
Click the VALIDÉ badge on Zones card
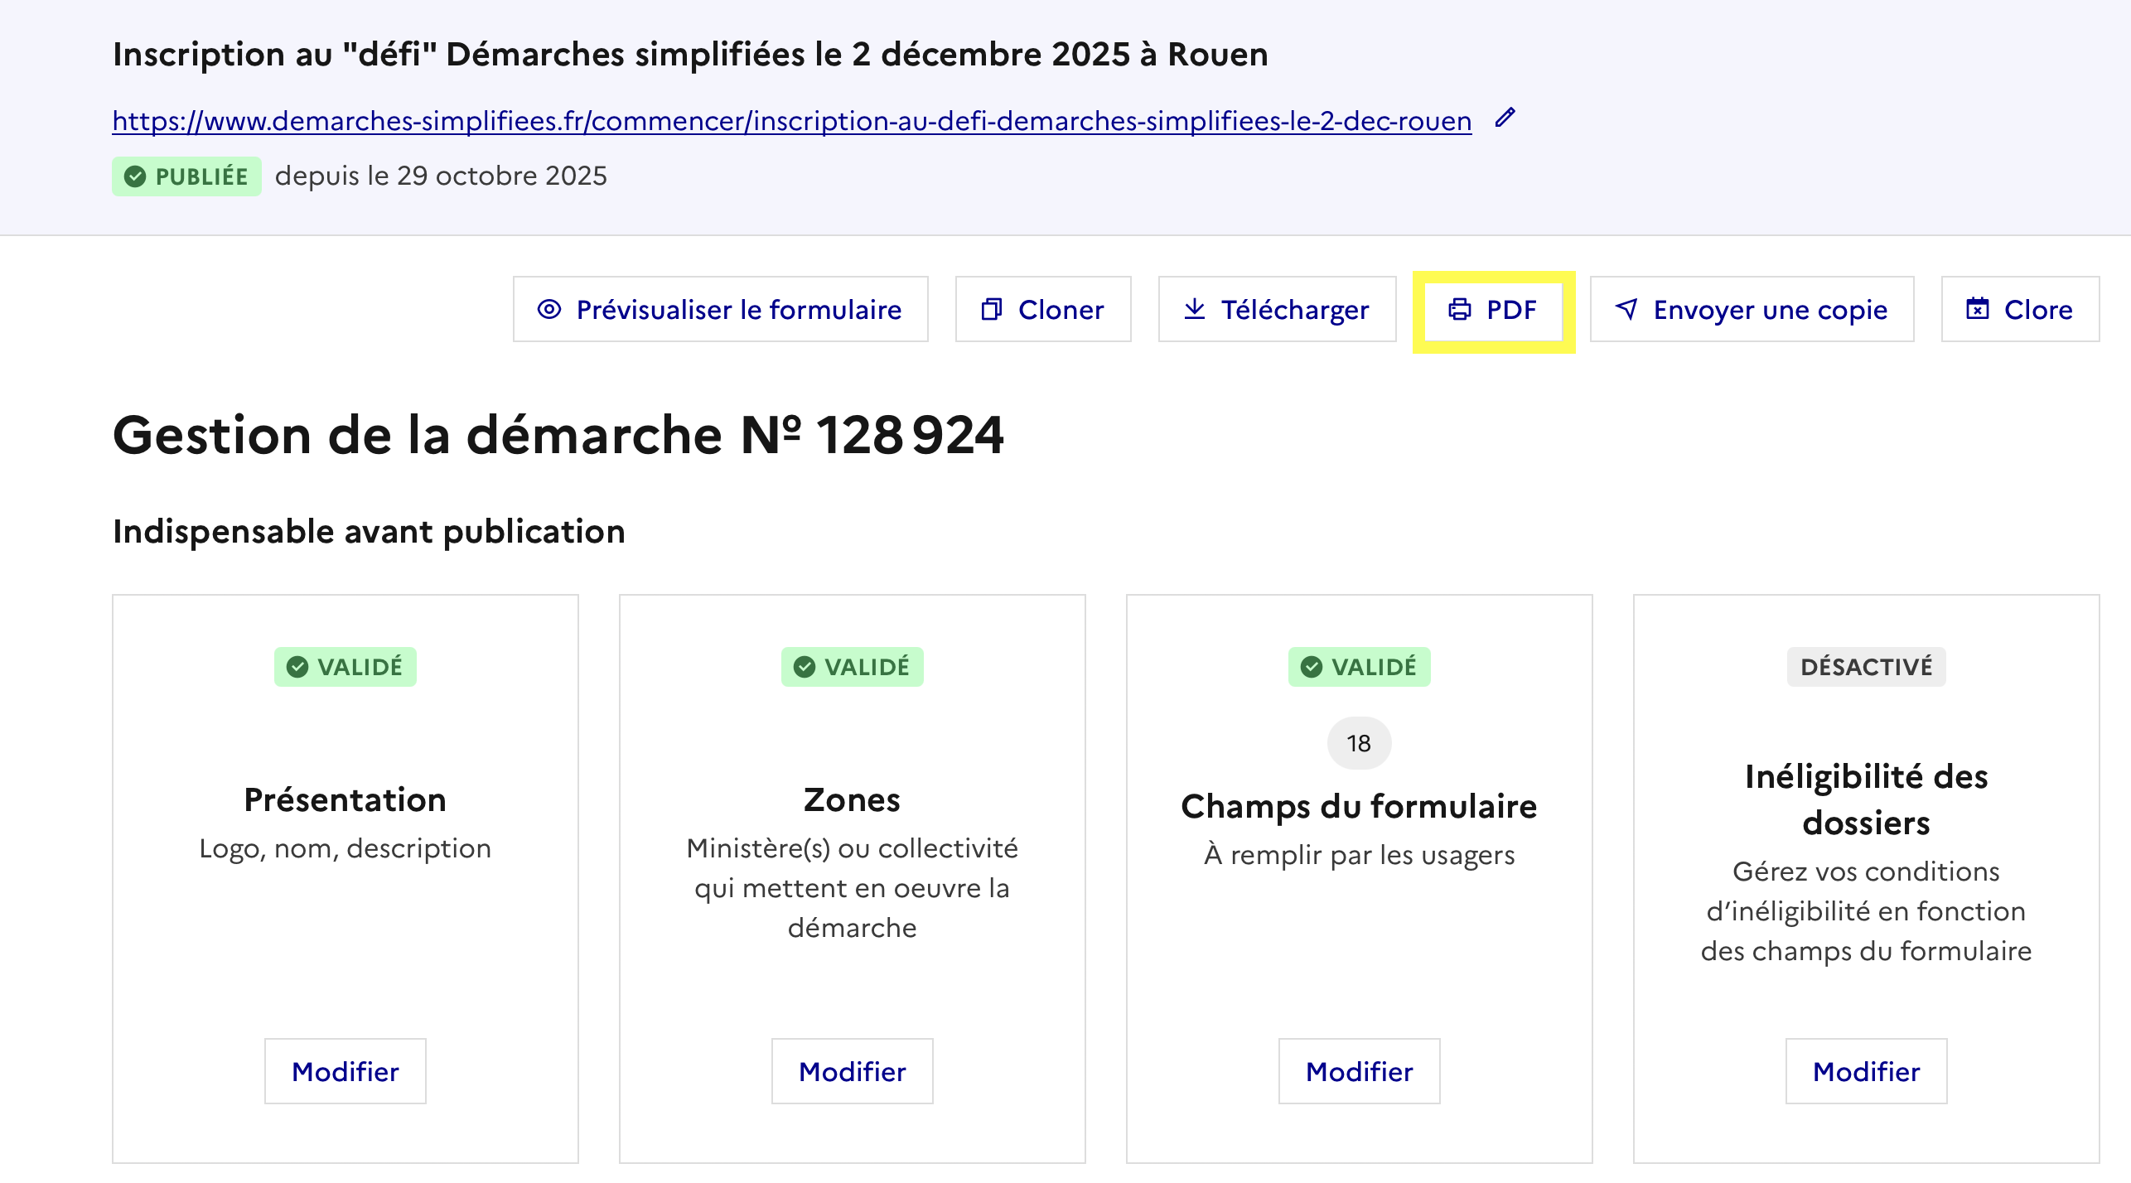pyautogui.click(x=852, y=667)
